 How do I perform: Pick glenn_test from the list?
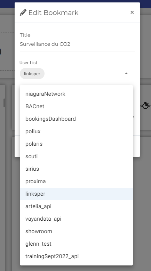76,244
